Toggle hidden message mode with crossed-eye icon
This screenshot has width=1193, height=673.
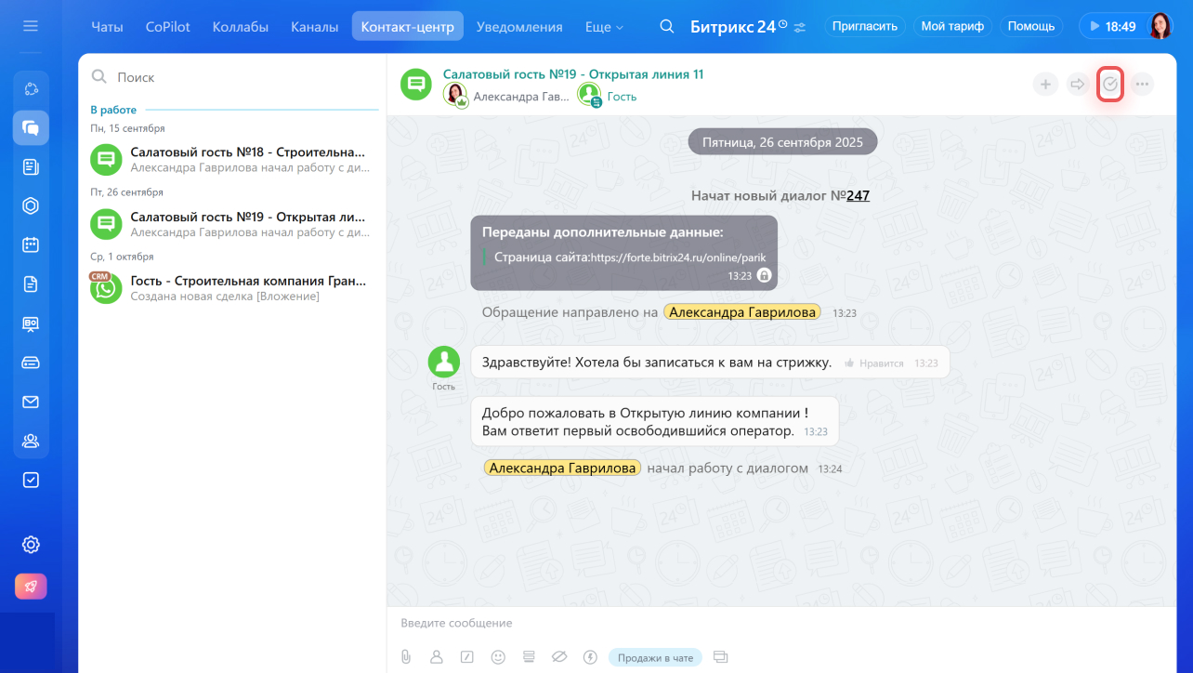[558, 657]
